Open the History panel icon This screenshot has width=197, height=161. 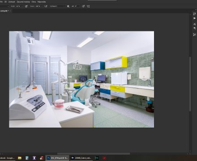click(194, 14)
